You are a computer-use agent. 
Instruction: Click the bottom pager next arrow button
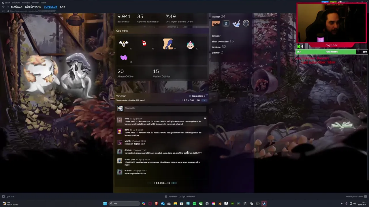tap(174, 183)
